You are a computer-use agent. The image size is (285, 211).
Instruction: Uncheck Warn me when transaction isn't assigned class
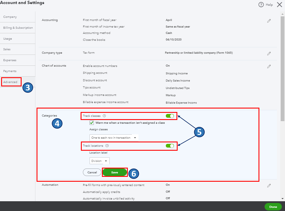click(x=92, y=123)
